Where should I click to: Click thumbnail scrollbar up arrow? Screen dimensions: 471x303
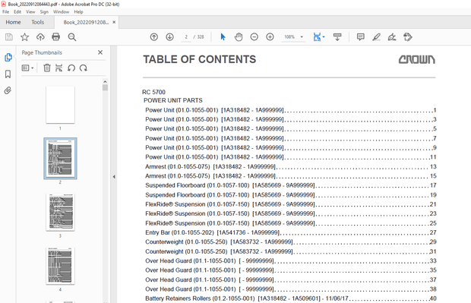pos(105,81)
